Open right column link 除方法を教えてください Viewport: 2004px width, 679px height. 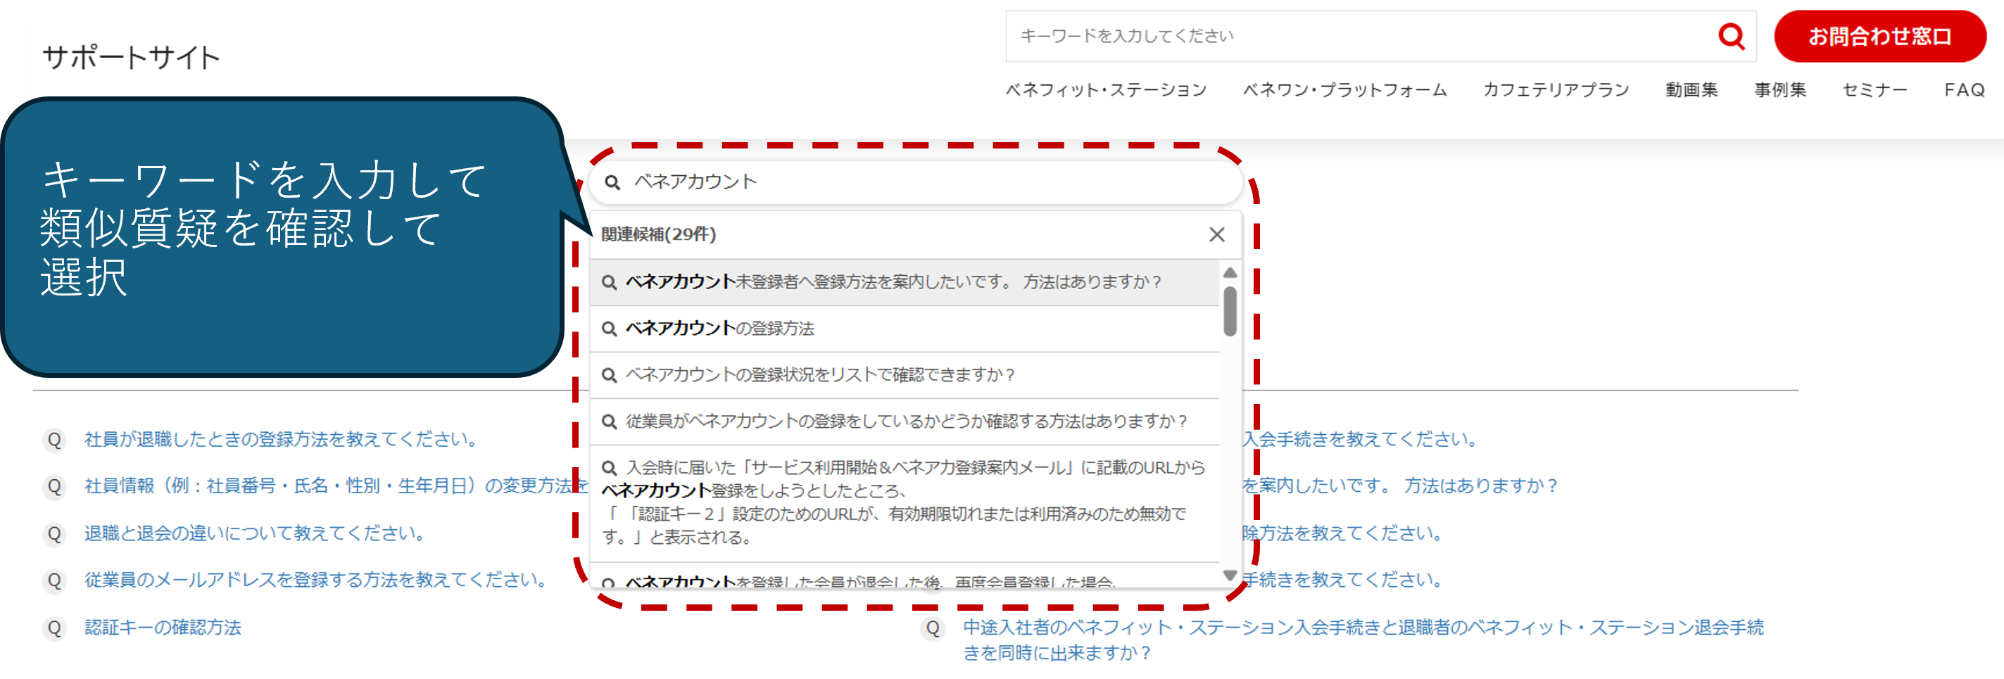pos(1343,533)
